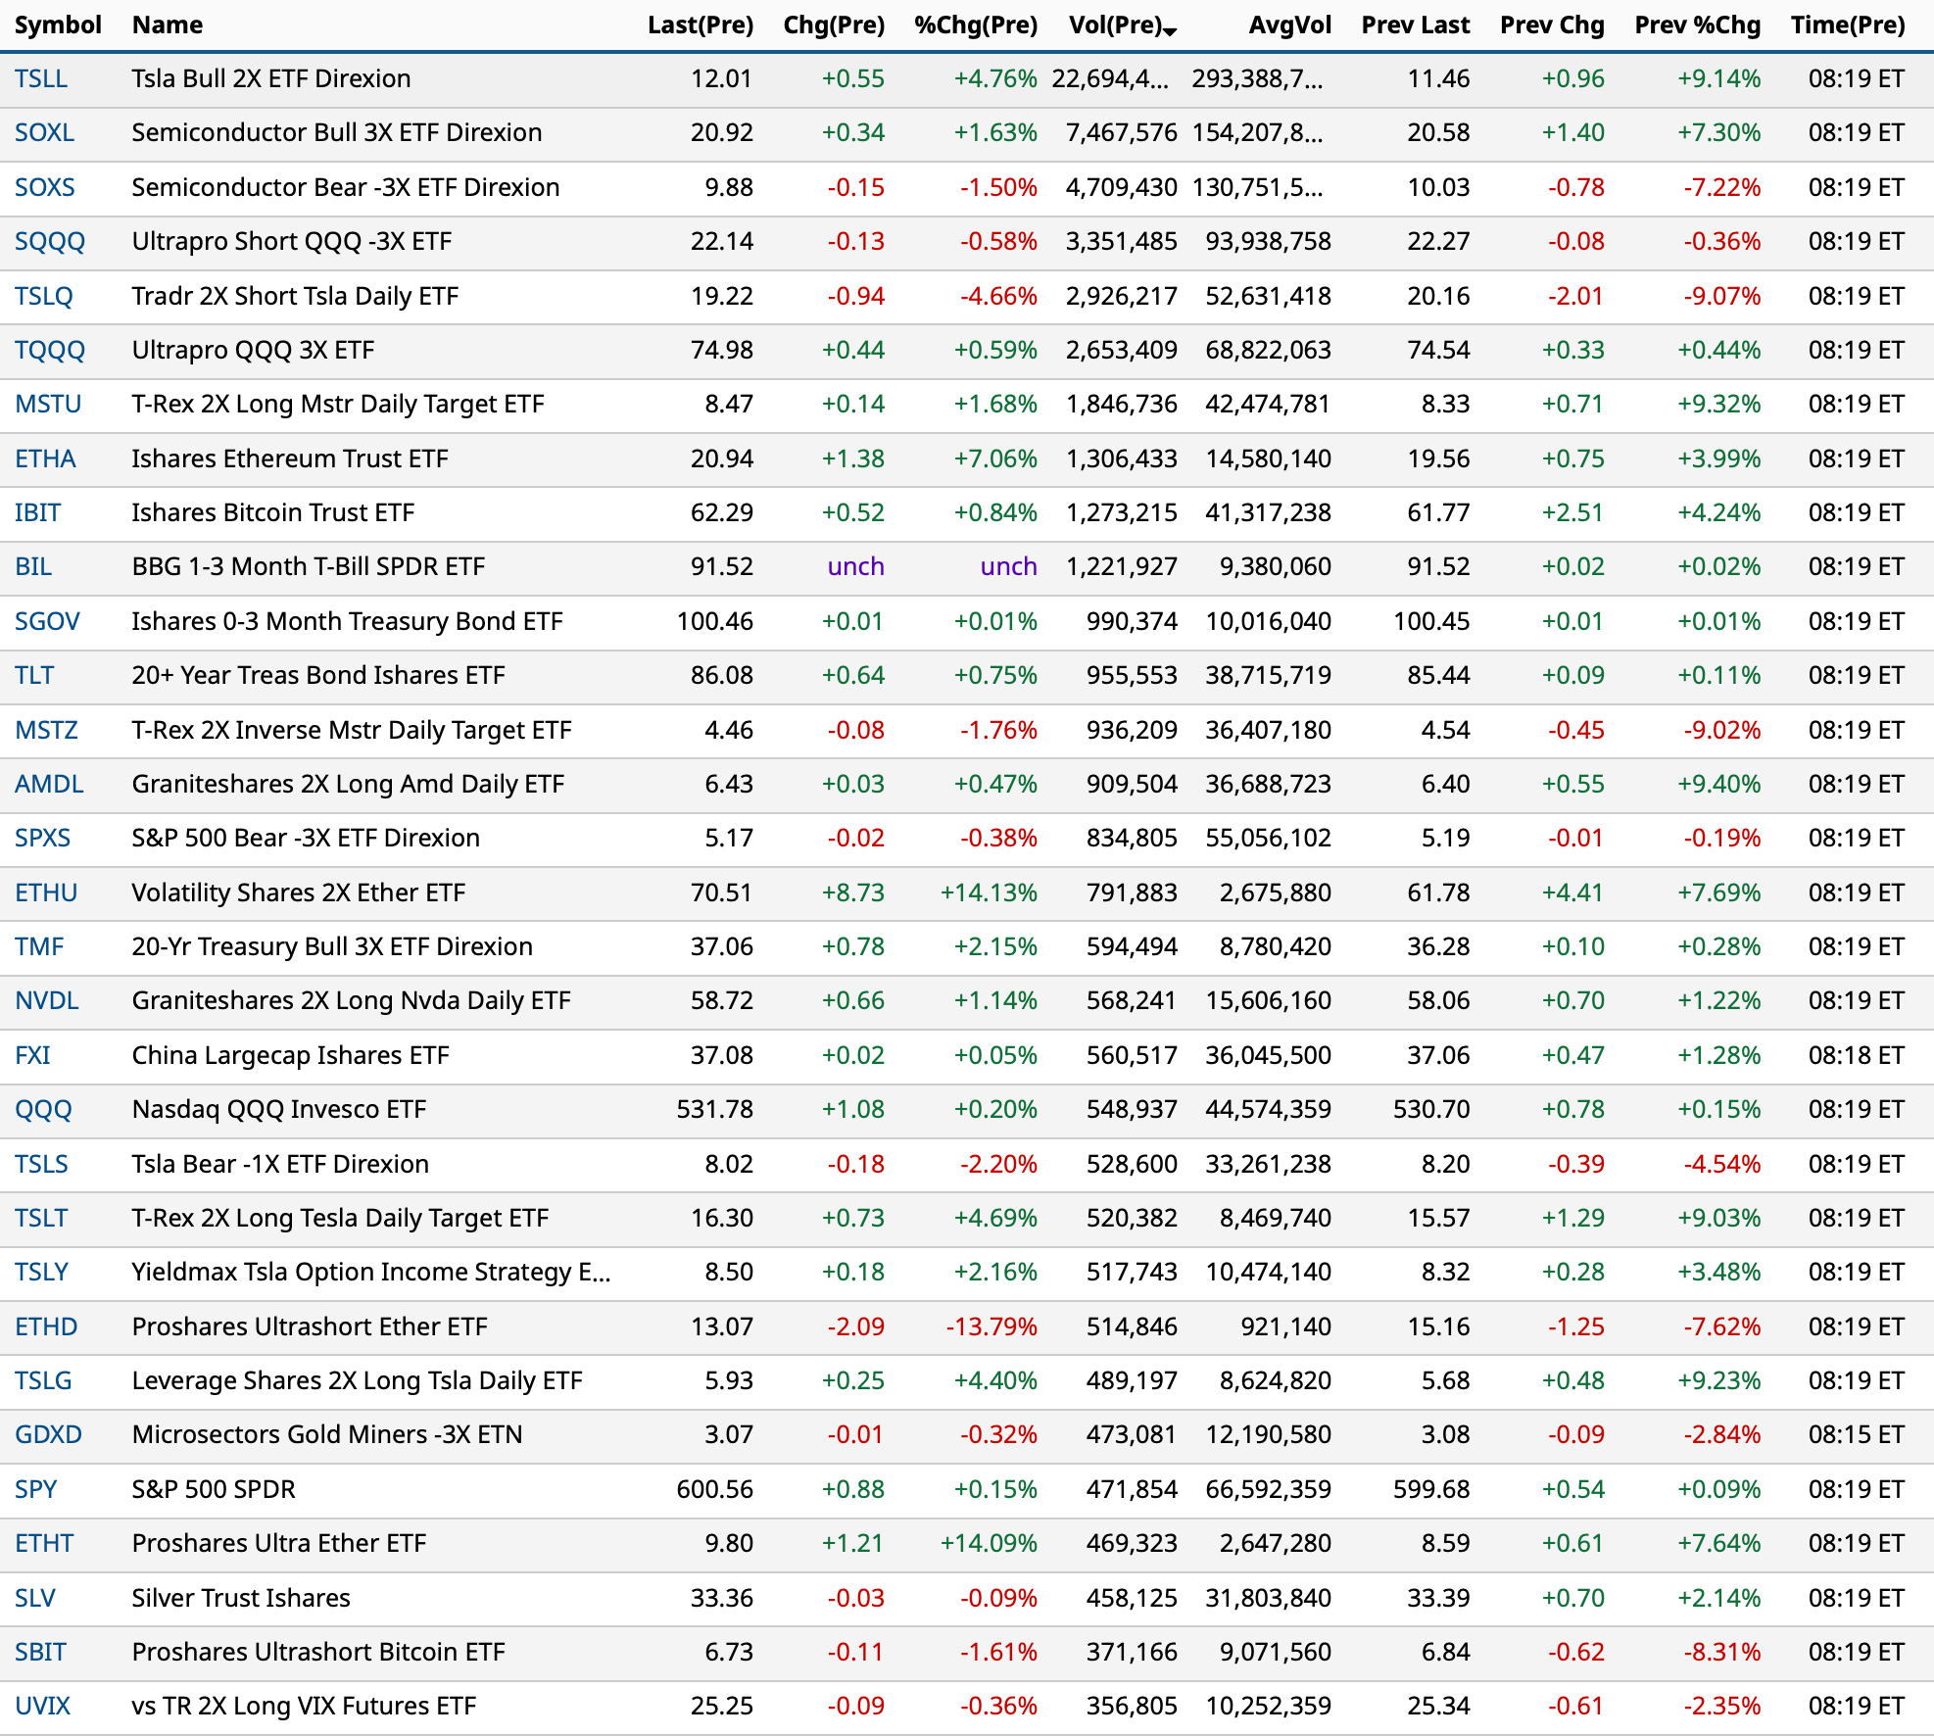
Task: Sort the table by Symbol column
Action: [x=58, y=24]
